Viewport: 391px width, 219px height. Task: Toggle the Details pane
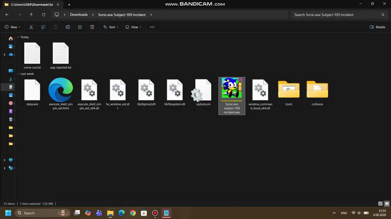pyautogui.click(x=377, y=27)
